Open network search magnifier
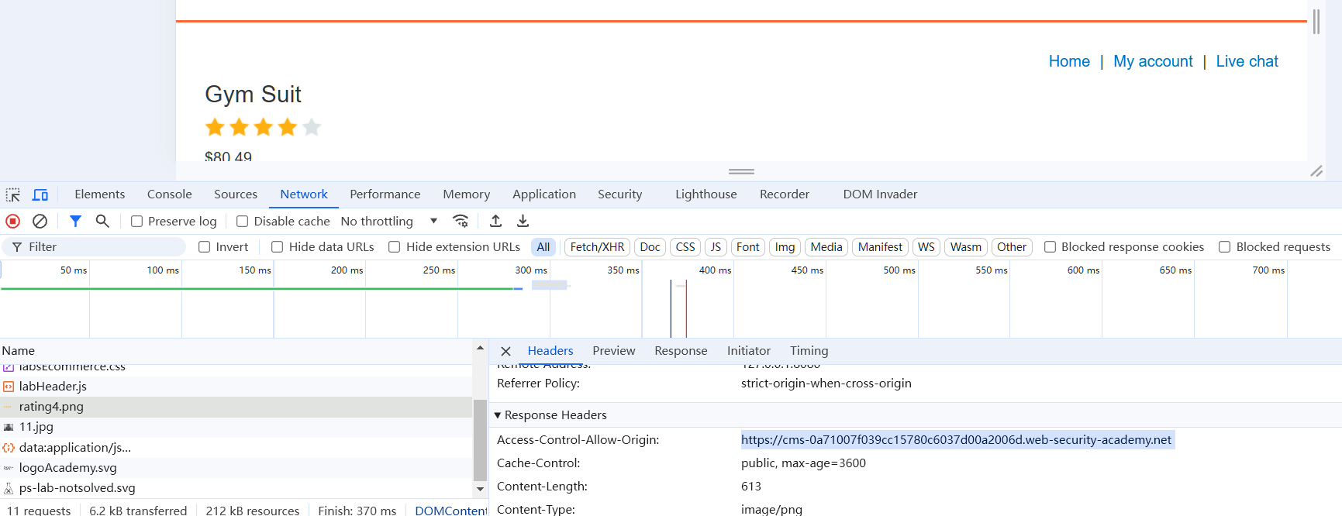 [x=102, y=222]
